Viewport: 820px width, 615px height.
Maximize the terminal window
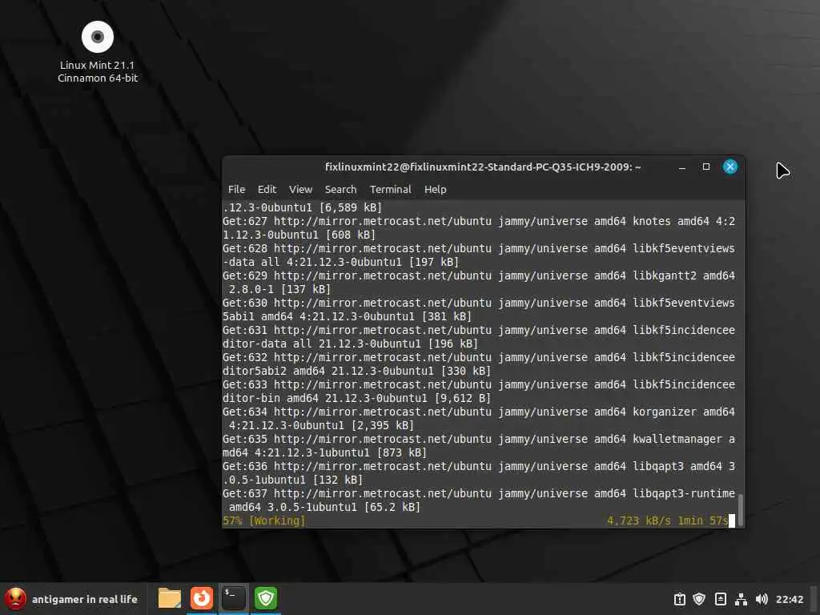point(706,167)
